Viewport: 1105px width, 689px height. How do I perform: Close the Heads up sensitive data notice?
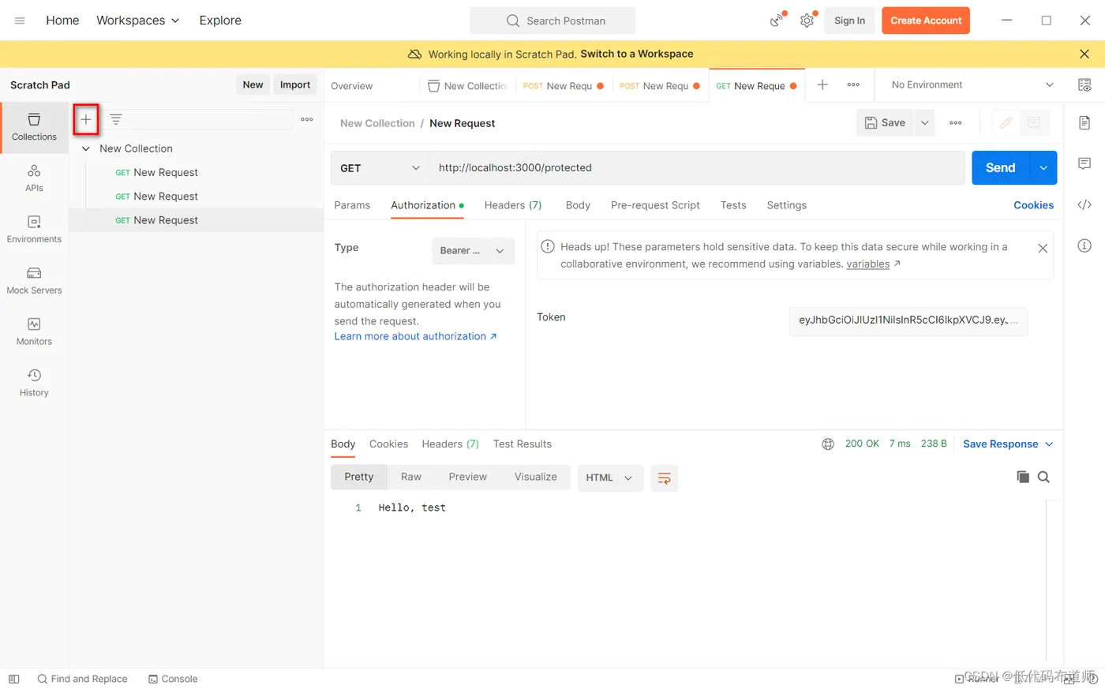pyautogui.click(x=1043, y=248)
